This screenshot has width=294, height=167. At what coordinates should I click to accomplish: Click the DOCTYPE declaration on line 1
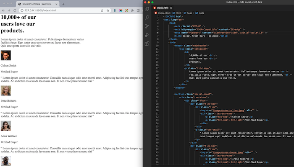point(173,16)
